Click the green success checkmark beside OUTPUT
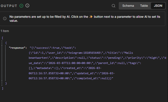Image resolution: width=168 pixels, height=102 pixels. tap(21, 5)
